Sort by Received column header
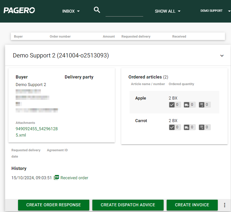The width and height of the screenshot is (231, 212). 179,36
